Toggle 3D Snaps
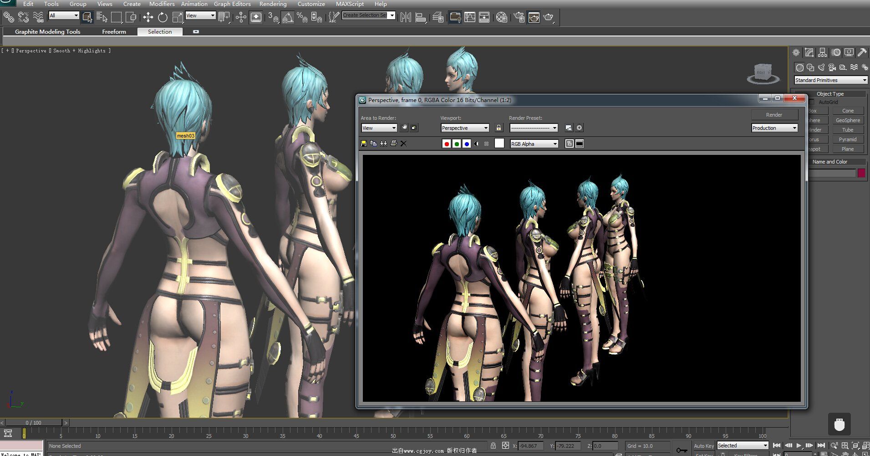870x456 pixels. coord(273,17)
